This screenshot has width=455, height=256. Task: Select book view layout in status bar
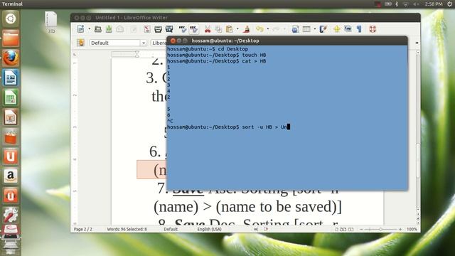coord(350,229)
